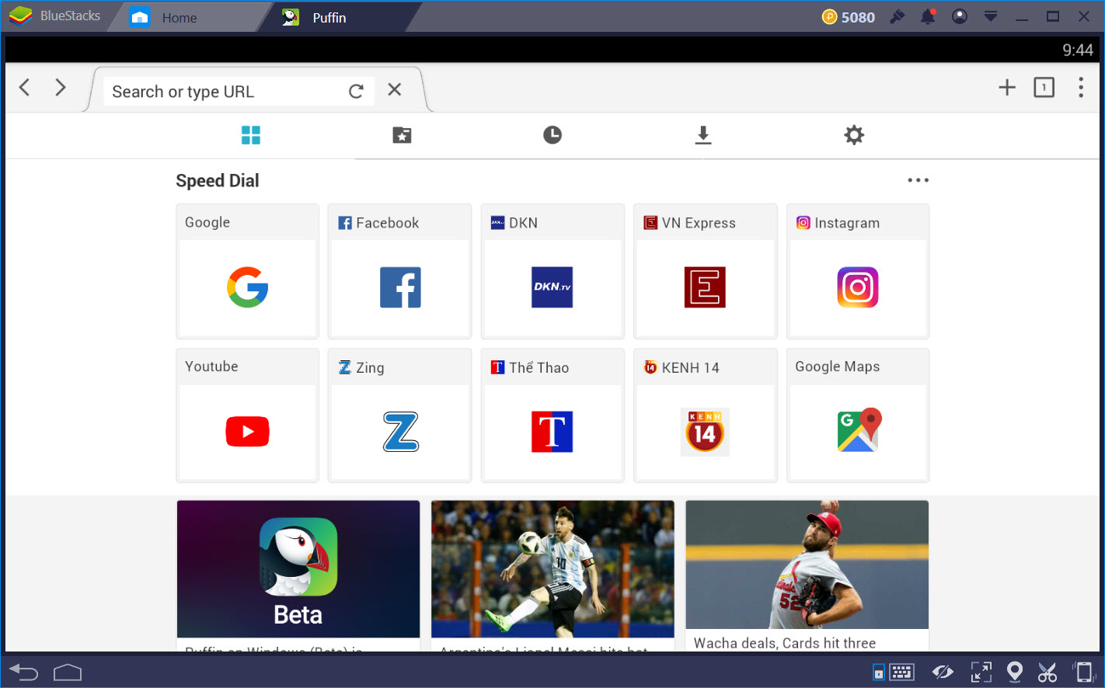Image resolution: width=1105 pixels, height=688 pixels.
Task: Open the Puffin three-dot overflow menu
Action: [x=1081, y=88]
